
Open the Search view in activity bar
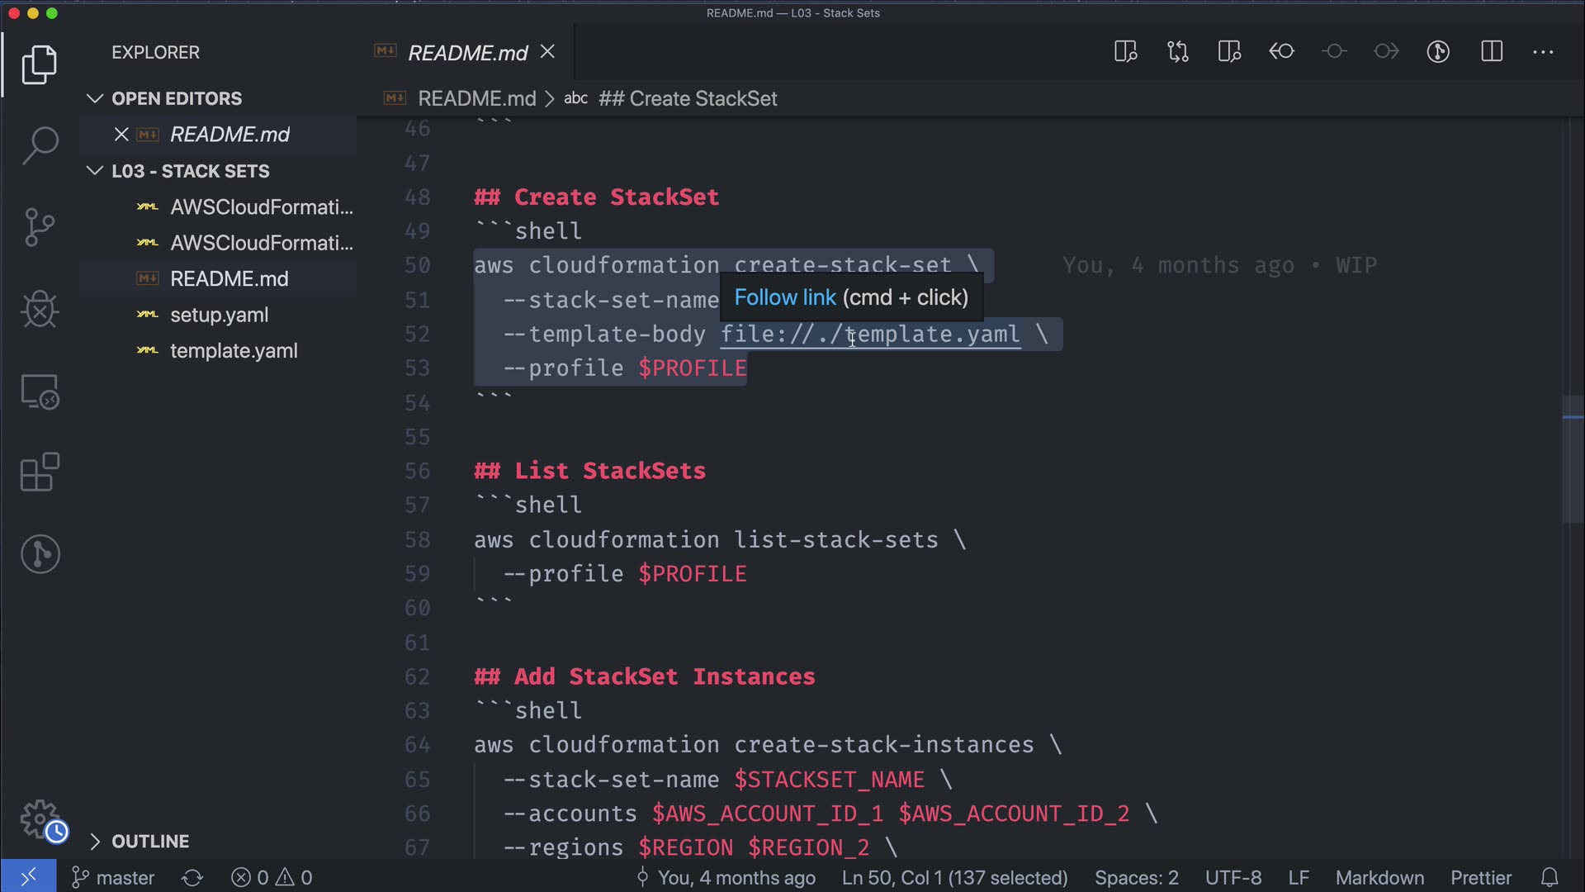click(x=40, y=145)
